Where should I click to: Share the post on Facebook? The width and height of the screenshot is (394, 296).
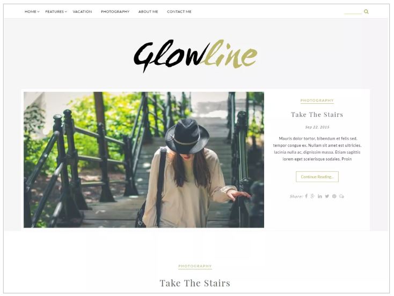[307, 196]
